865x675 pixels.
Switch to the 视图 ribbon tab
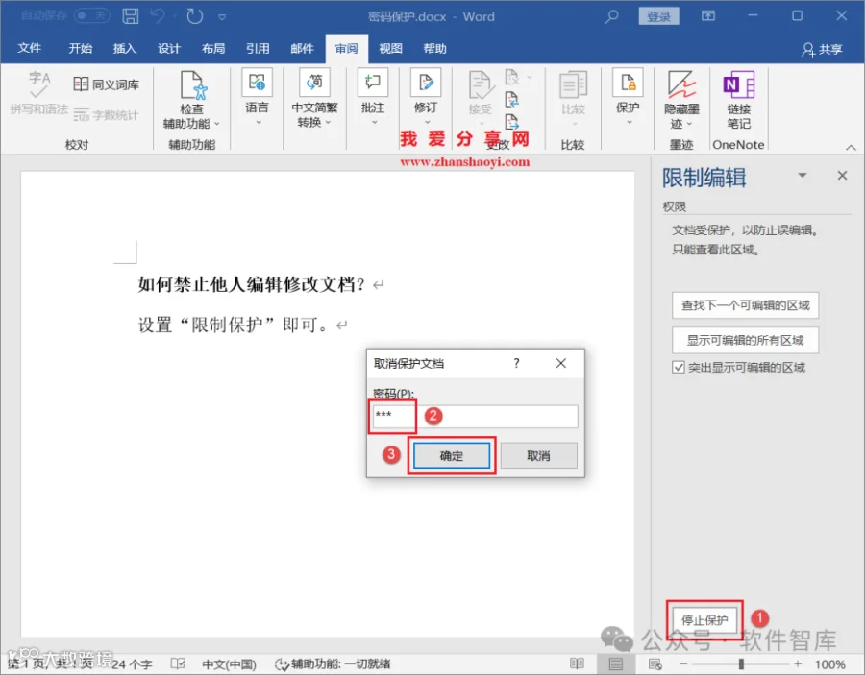tap(390, 49)
